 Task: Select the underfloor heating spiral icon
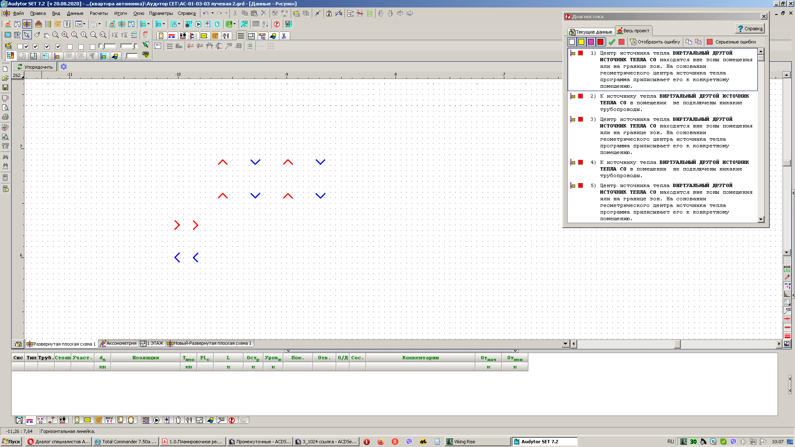[58, 24]
